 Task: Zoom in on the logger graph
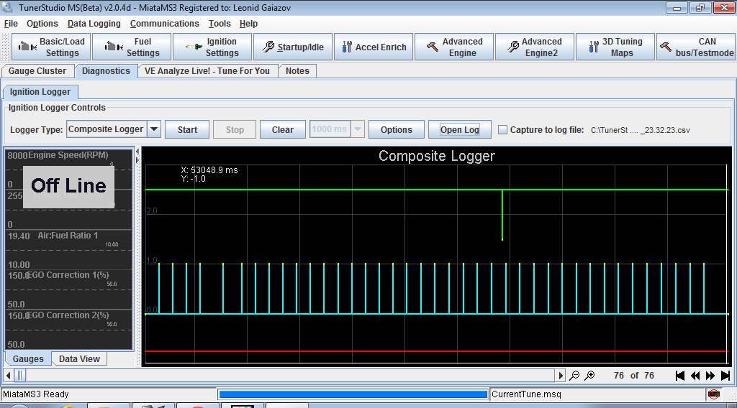pos(589,375)
